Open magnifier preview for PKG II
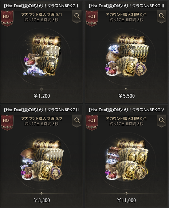 click(x=77, y=120)
